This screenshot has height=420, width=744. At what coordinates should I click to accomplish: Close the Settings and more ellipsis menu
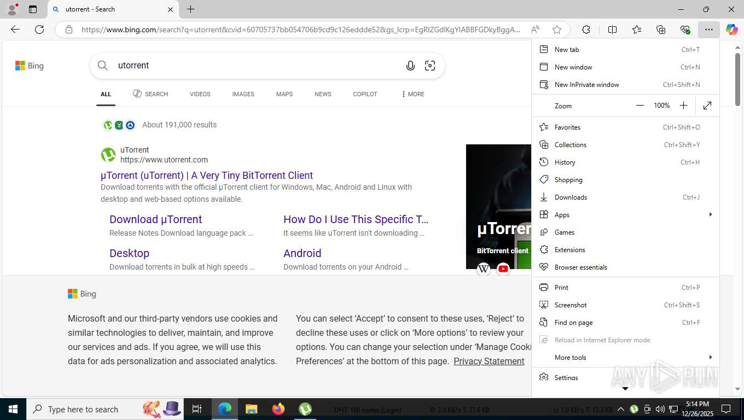[x=709, y=30]
